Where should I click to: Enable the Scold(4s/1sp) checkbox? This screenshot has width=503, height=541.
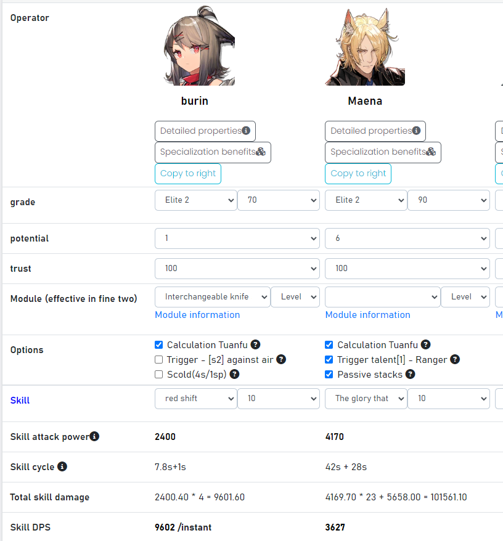click(159, 375)
